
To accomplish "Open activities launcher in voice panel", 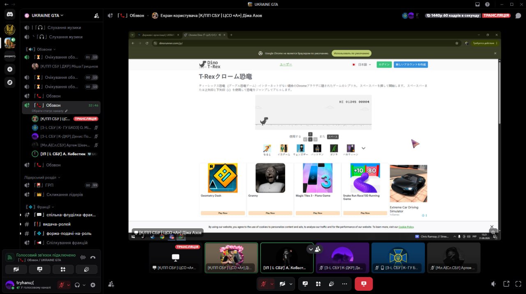I will (63, 269).
